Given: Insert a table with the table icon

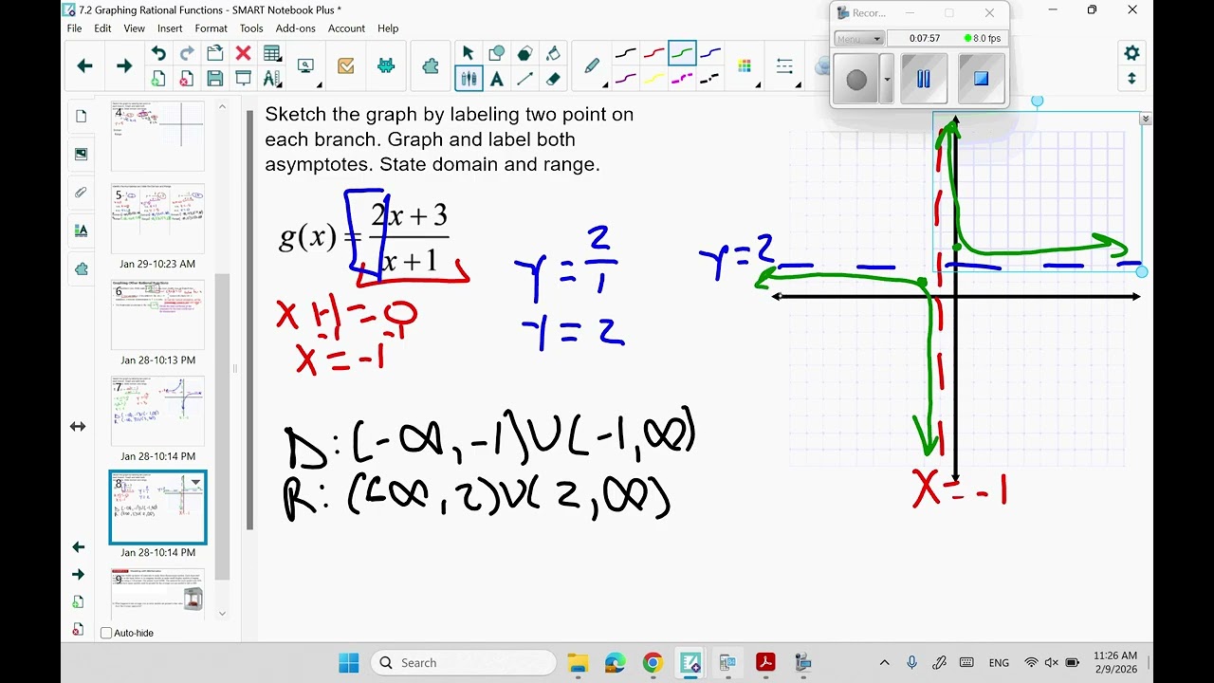Looking at the screenshot, I should click(272, 53).
